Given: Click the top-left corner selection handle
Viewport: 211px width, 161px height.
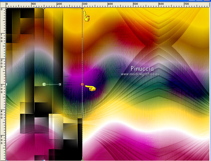Looking at the screenshot, I should (6, 8).
